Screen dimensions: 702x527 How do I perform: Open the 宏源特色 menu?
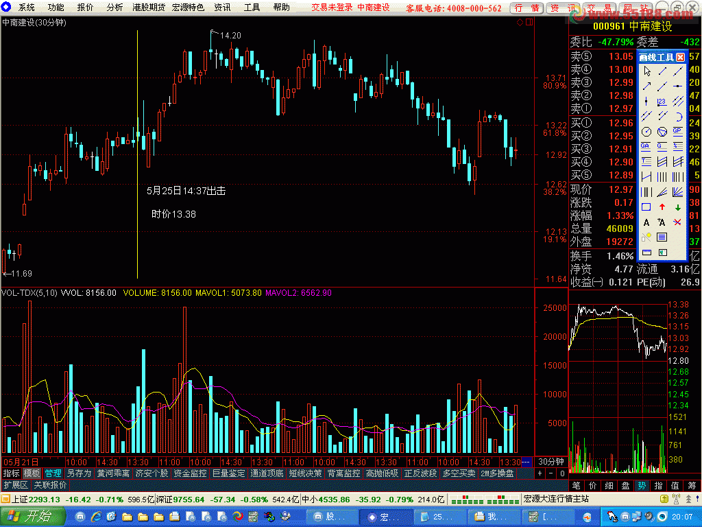tap(188, 7)
